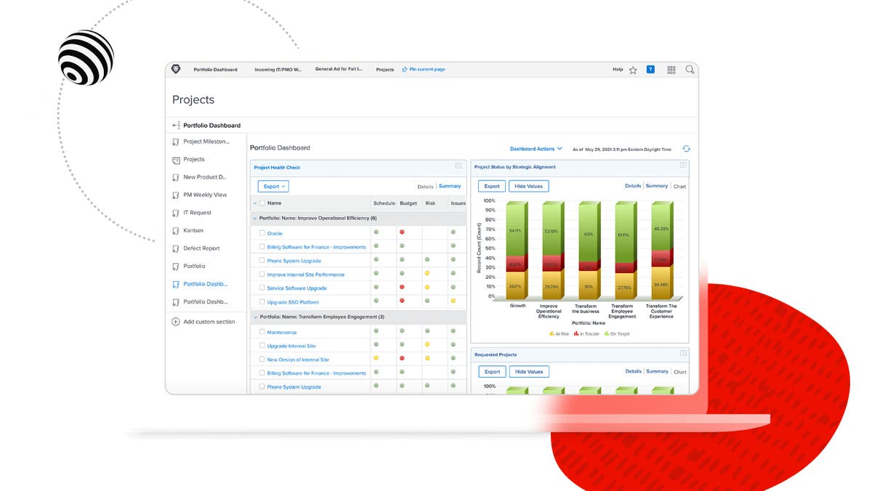
Task: Check the Oracle project checkbox
Action: click(262, 233)
